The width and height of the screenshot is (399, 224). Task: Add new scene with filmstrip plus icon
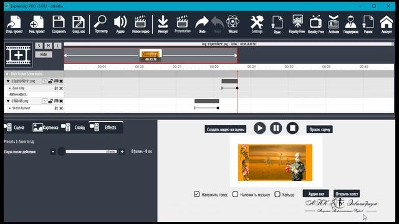[x=18, y=55]
